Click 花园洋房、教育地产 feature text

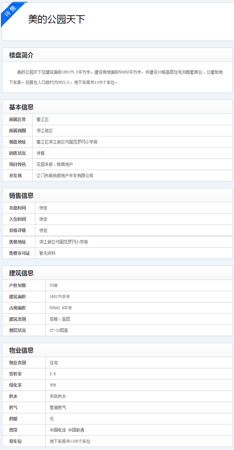[55, 164]
